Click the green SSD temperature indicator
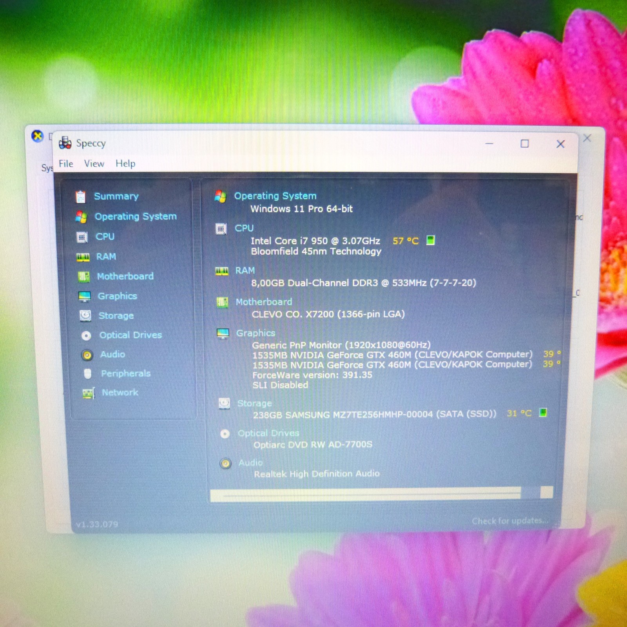The width and height of the screenshot is (627, 627). tap(543, 412)
